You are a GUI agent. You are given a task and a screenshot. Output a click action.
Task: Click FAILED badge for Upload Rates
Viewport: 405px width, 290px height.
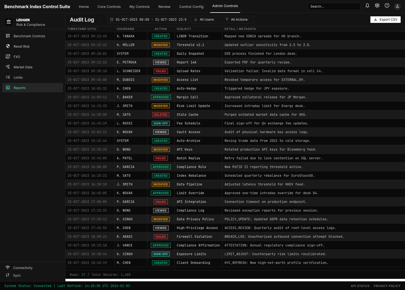pyautogui.click(x=161, y=71)
